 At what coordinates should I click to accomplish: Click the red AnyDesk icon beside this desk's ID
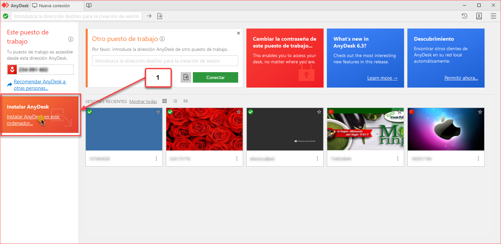pyautogui.click(x=12, y=70)
